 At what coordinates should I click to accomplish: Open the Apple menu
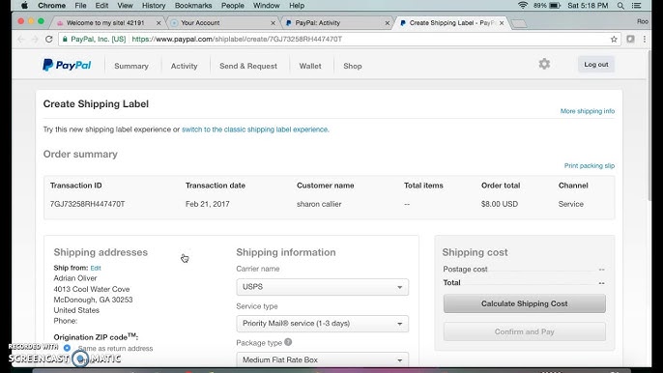[24, 6]
